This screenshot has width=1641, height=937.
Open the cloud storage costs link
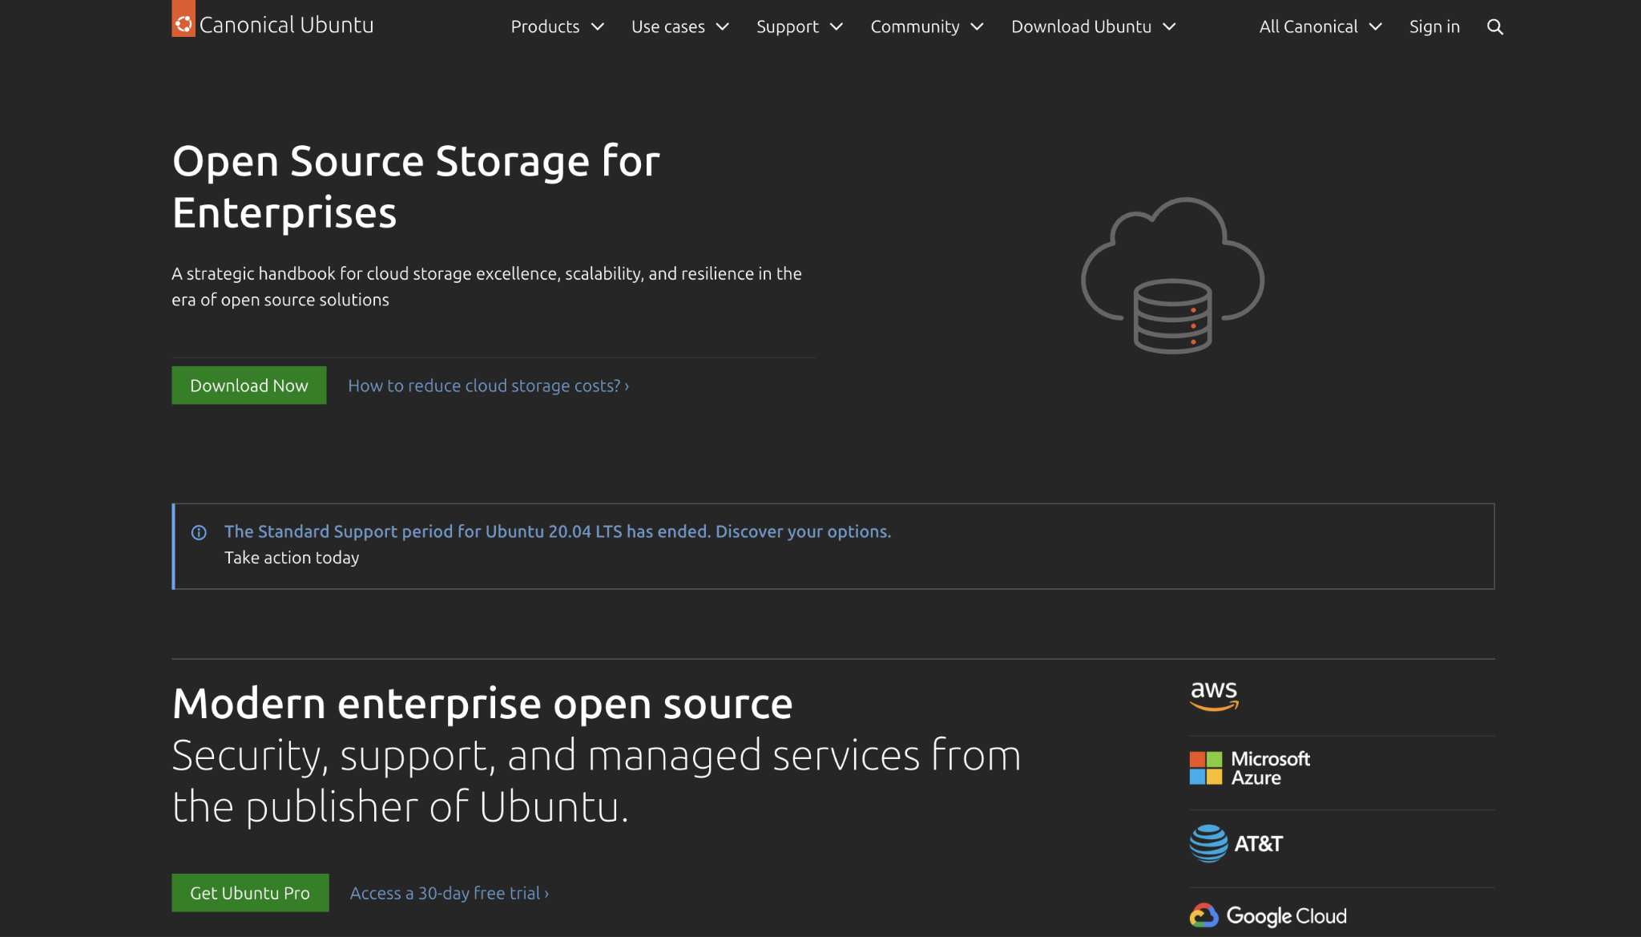tap(488, 386)
